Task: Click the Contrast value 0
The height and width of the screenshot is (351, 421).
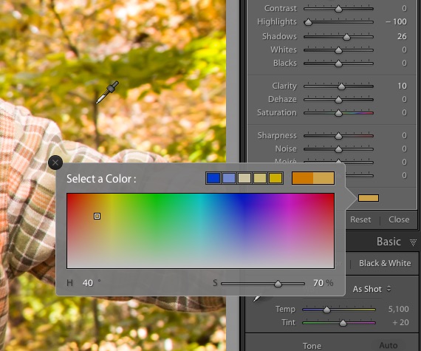Action: [404, 8]
